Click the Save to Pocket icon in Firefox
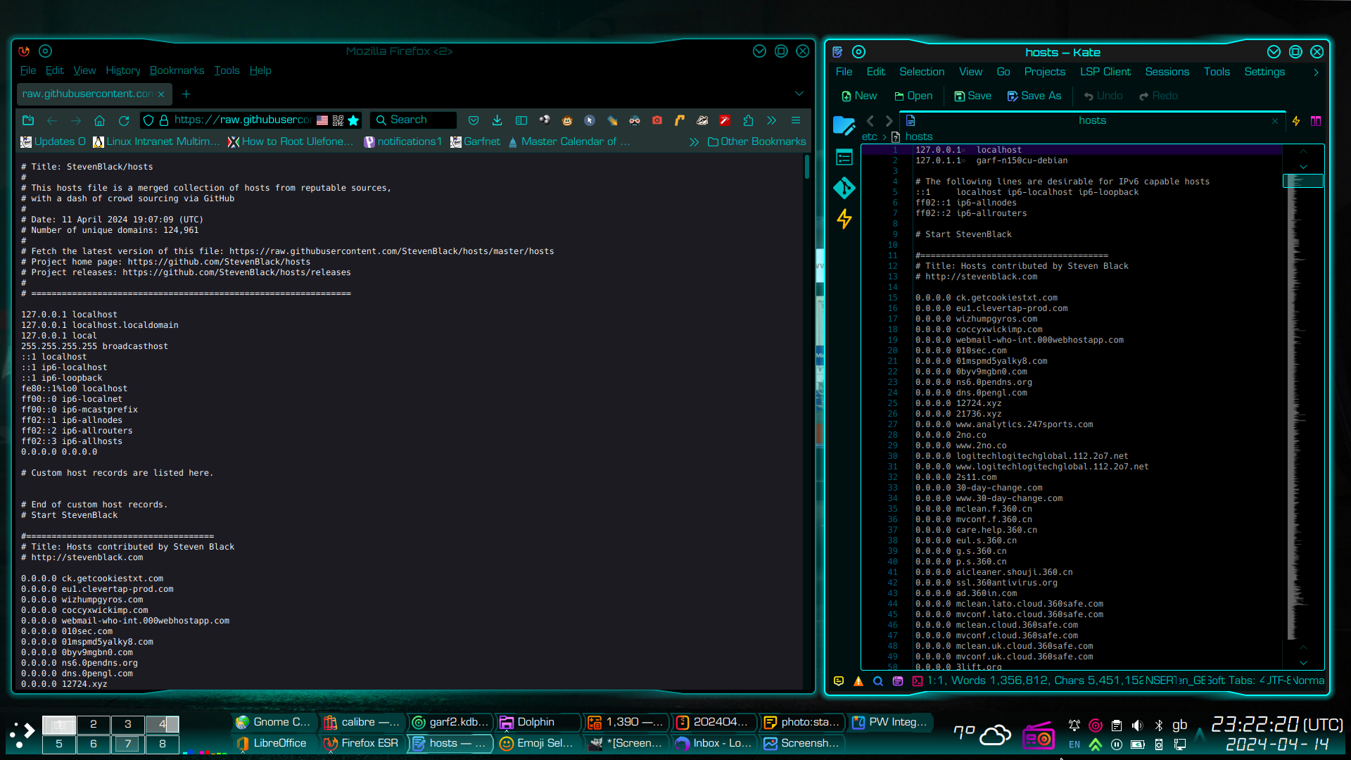The width and height of the screenshot is (1351, 760). [474, 120]
